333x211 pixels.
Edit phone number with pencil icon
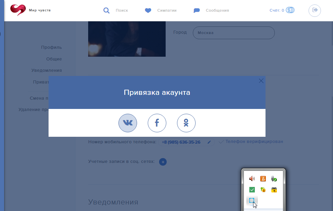point(209,142)
